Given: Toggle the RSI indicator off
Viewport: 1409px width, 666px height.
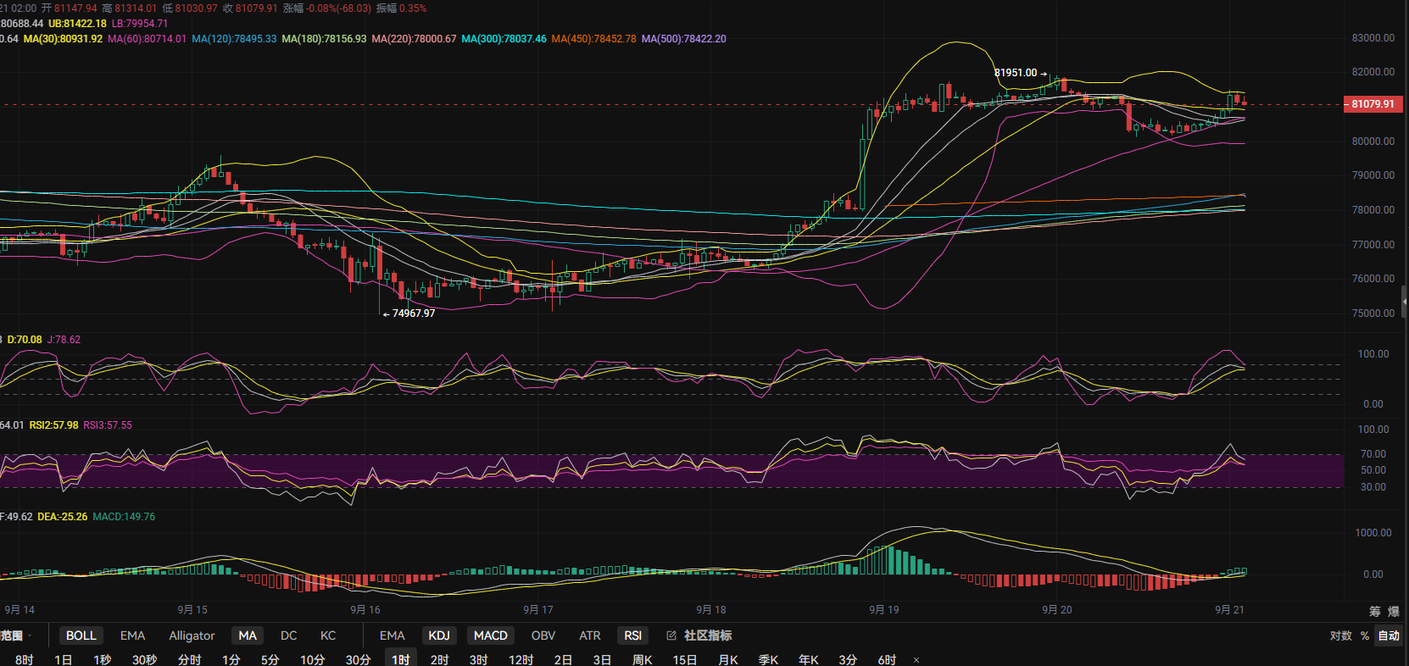Looking at the screenshot, I should (633, 635).
